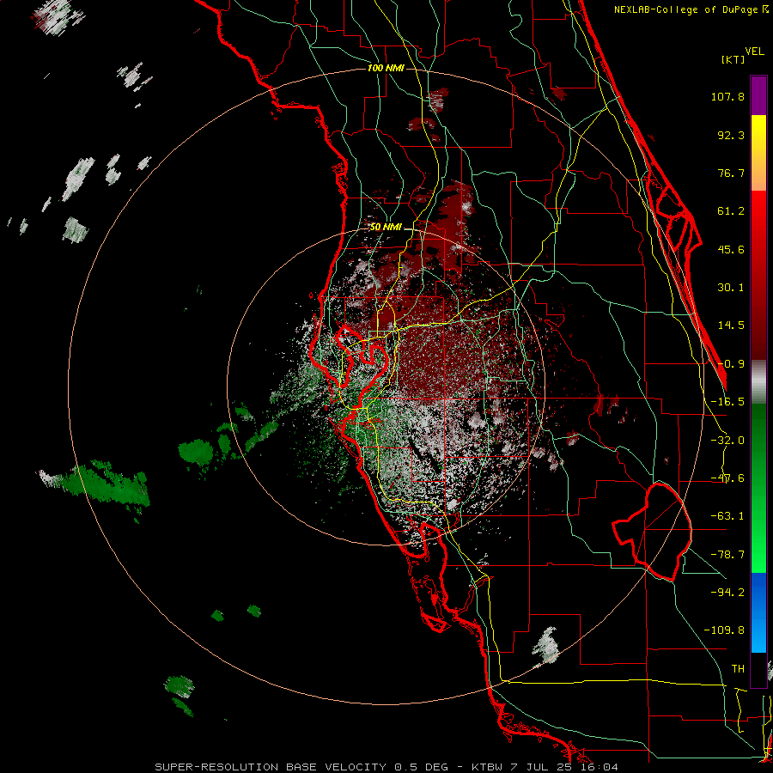Select the 30.1 legend value

(731, 288)
